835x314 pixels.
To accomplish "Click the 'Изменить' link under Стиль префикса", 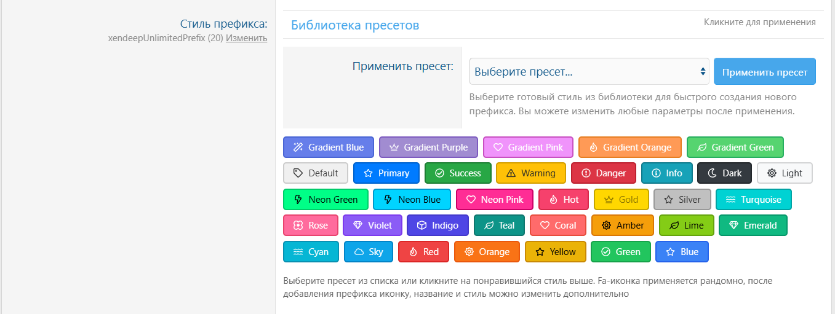I will (x=246, y=38).
